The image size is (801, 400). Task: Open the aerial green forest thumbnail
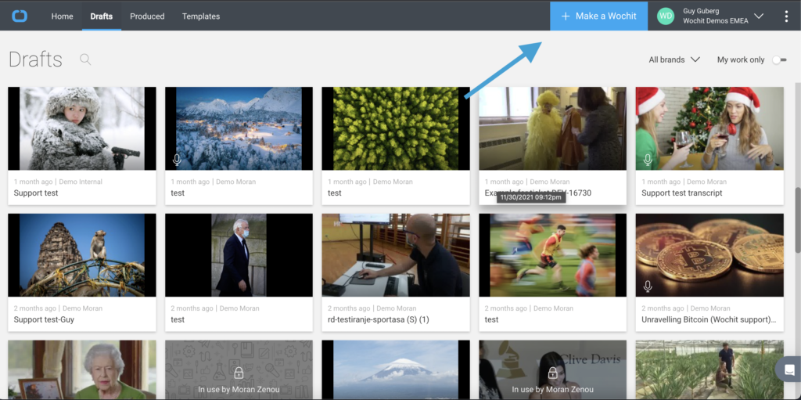click(395, 128)
